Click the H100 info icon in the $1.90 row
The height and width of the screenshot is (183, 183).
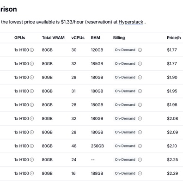(32, 77)
